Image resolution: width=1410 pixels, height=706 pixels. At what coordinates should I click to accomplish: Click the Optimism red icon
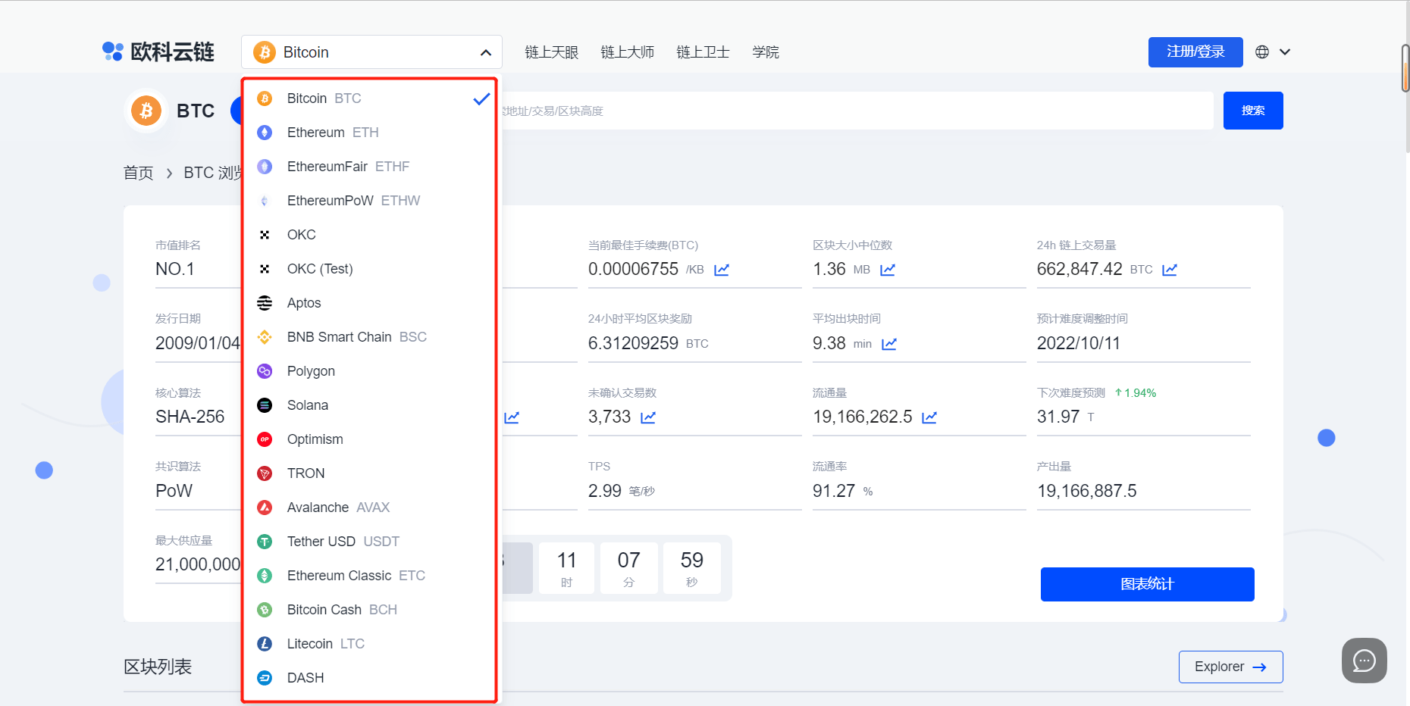(x=265, y=439)
